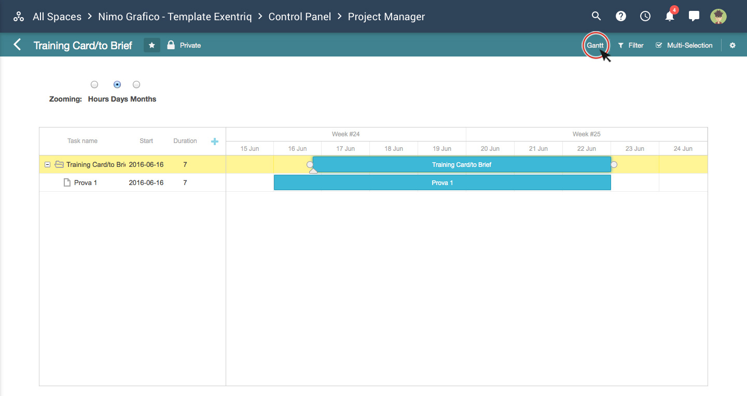Screen dimensions: 747x396
Task: Click the Start column header
Action: 146,141
